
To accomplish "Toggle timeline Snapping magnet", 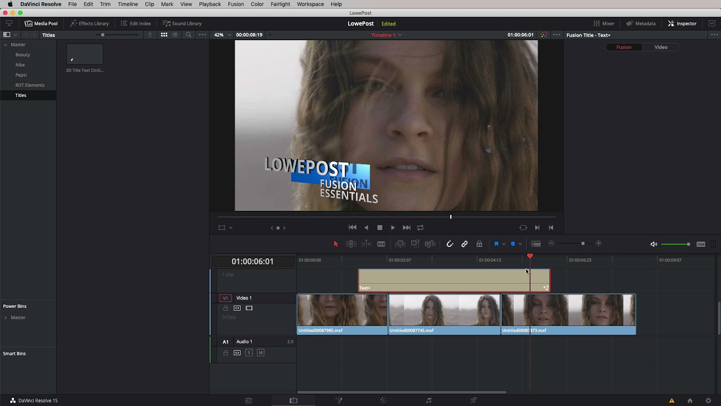I will click(x=449, y=244).
